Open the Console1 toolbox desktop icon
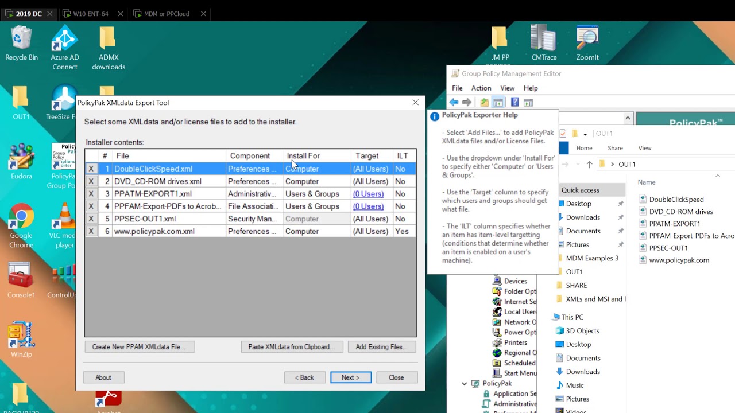 [x=21, y=281]
